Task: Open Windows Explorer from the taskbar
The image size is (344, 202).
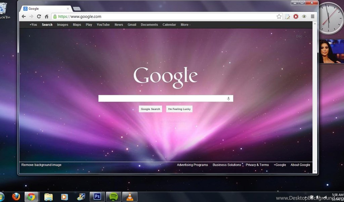Action: 48,197
